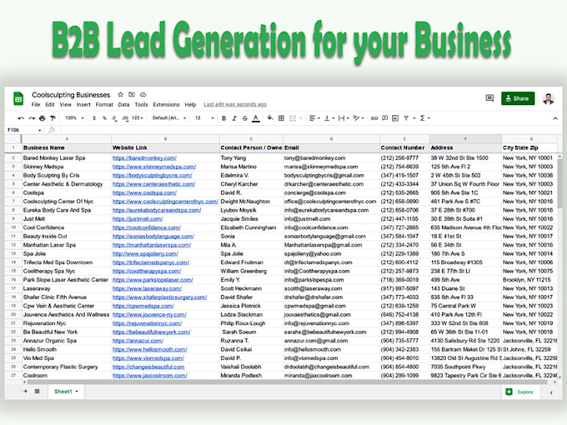
Task: Open the Google Sheets home icon
Action: click(x=18, y=98)
